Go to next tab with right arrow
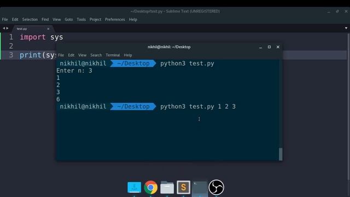 pyautogui.click(x=7, y=28)
